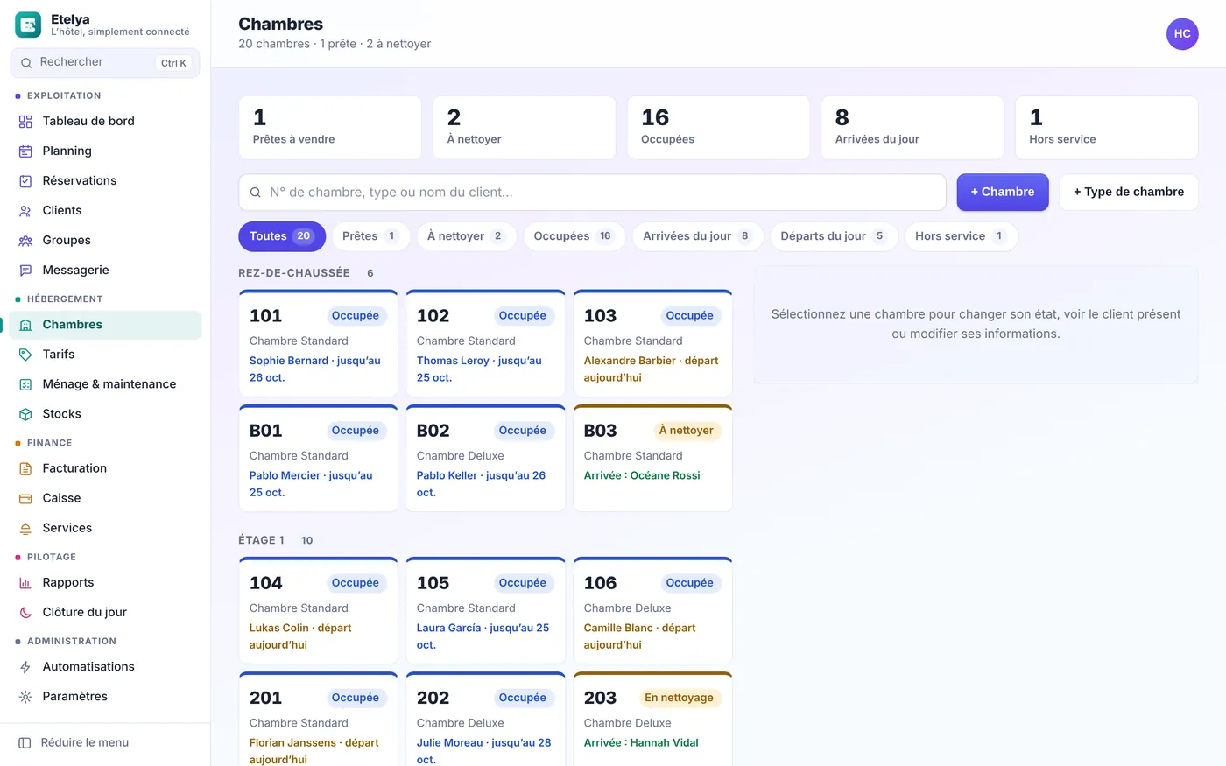This screenshot has width=1226, height=766.
Task: Click the + Type de chambre button
Action: tap(1129, 193)
